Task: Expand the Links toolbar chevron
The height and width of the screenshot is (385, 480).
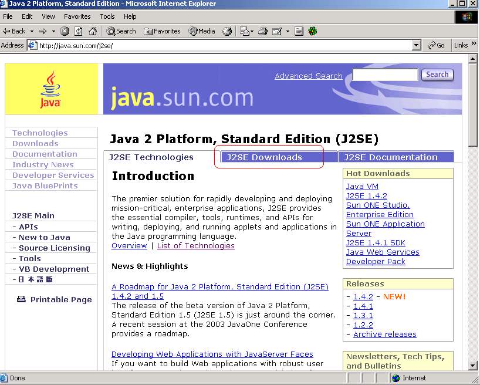Action: (474, 43)
